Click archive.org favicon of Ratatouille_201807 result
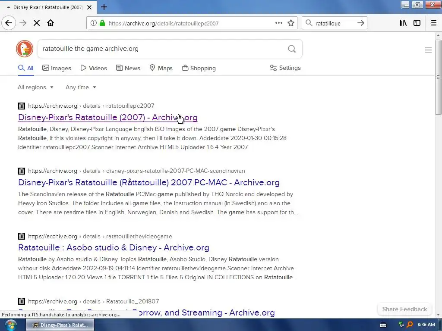The height and width of the screenshot is (331, 442). pos(22,301)
